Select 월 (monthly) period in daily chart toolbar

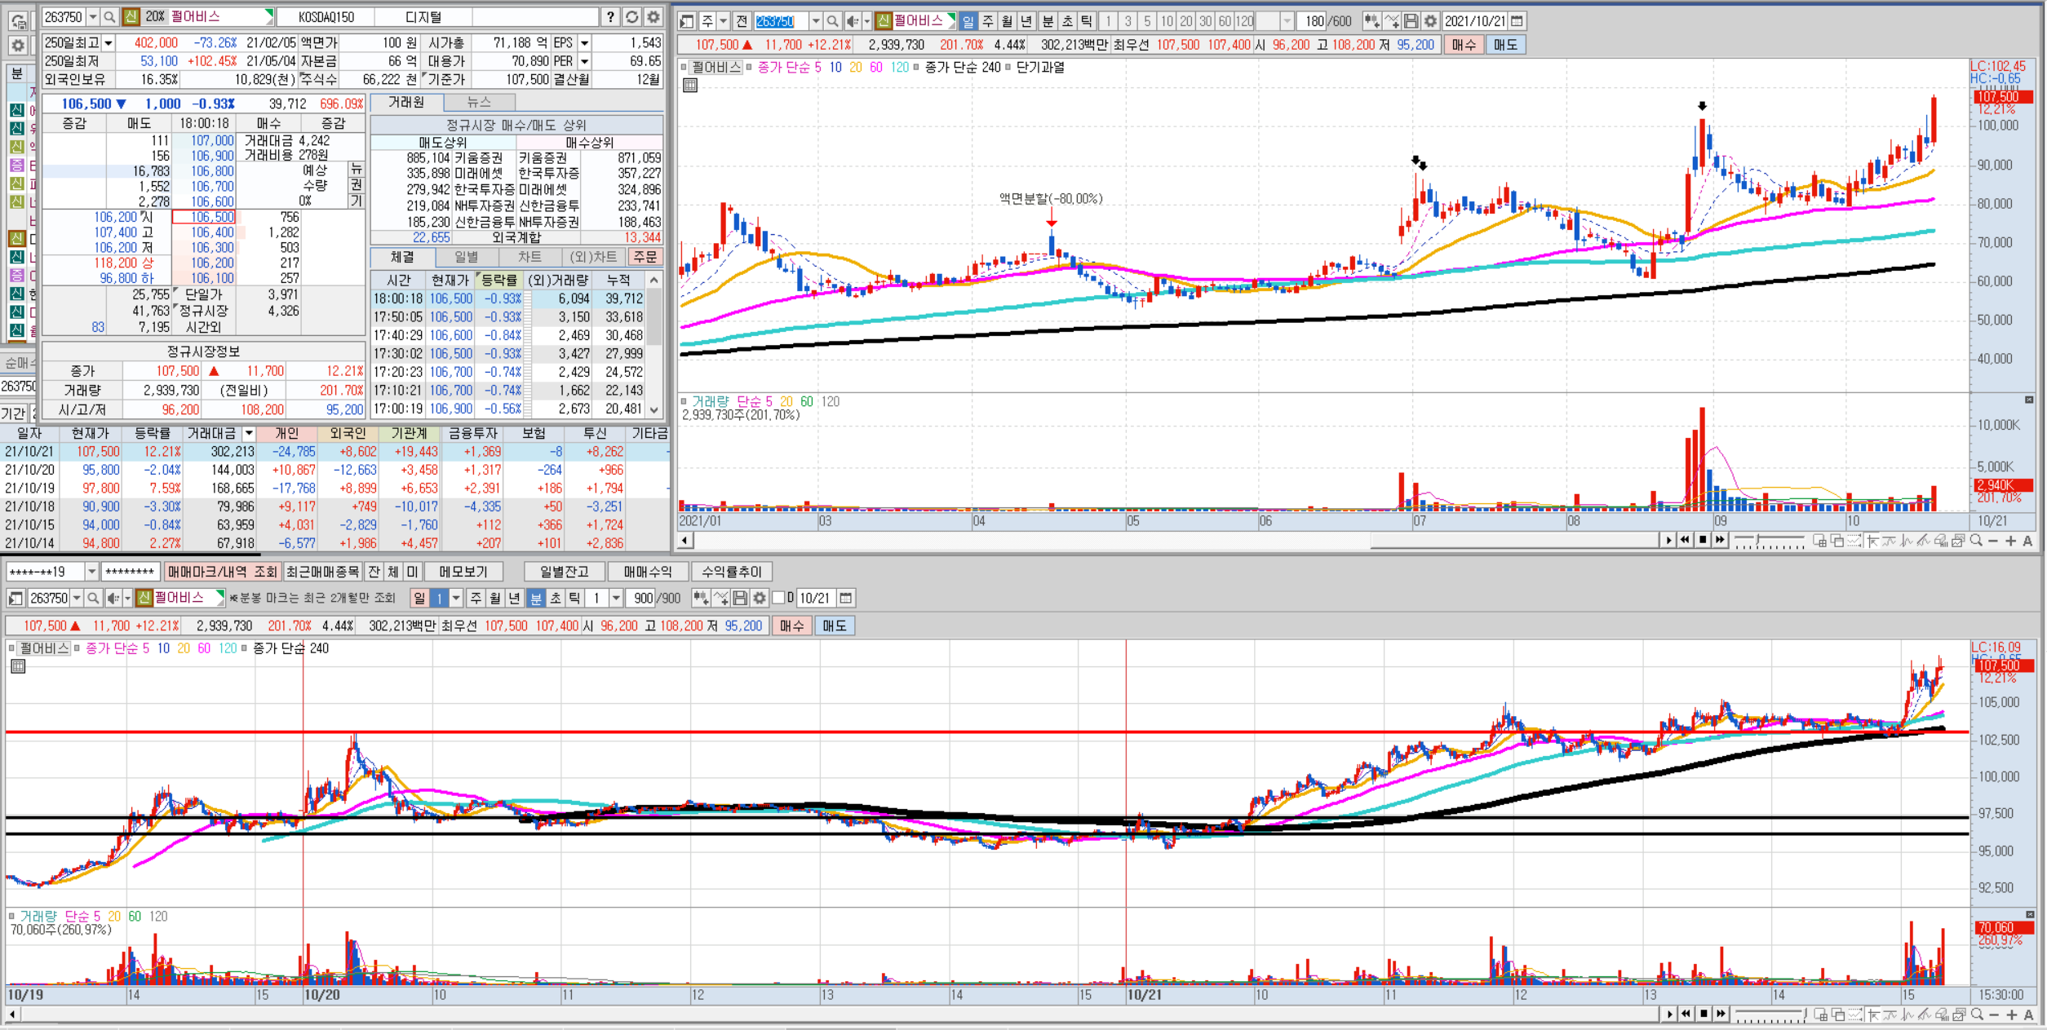pos(1007,21)
